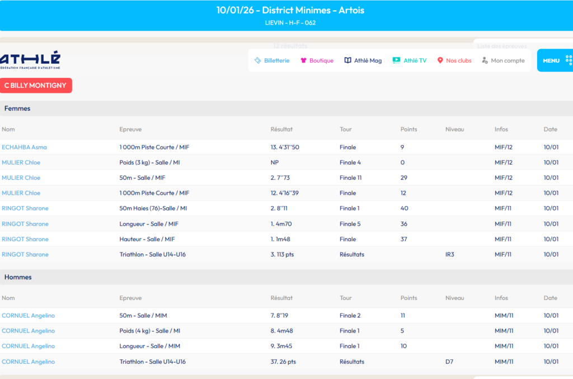Select the C BILLY MONTIGNY club button
Image resolution: width=573 pixels, height=379 pixels.
click(36, 86)
